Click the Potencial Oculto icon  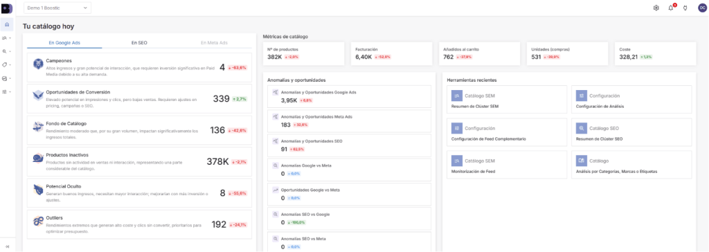[38, 190]
